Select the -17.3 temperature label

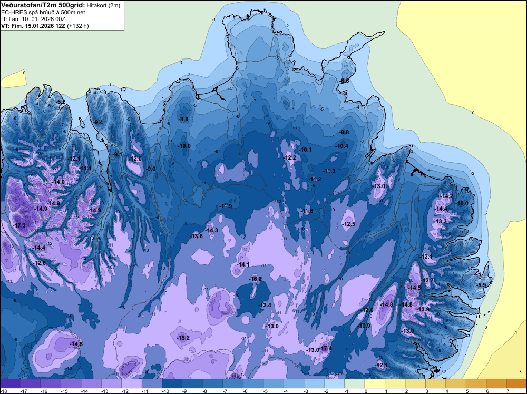click(19, 225)
